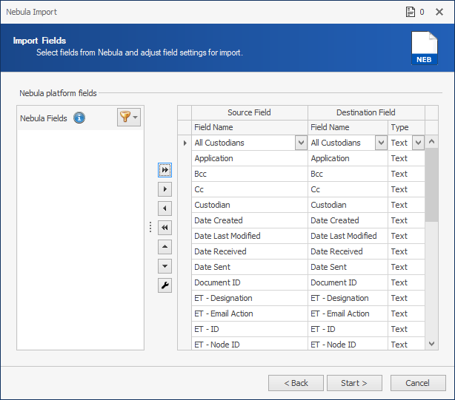Move the selected field up
455x400 pixels.
pyautogui.click(x=165, y=247)
